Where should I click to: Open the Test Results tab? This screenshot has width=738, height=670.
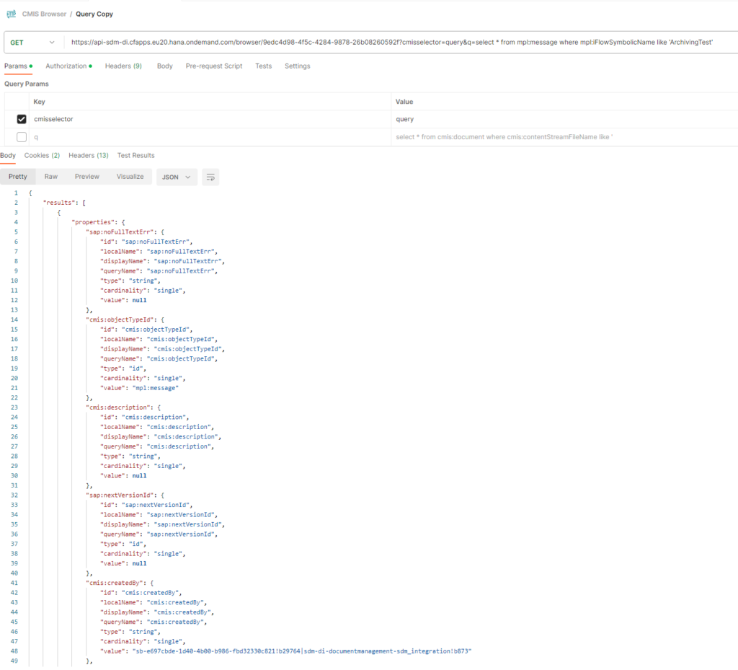135,156
